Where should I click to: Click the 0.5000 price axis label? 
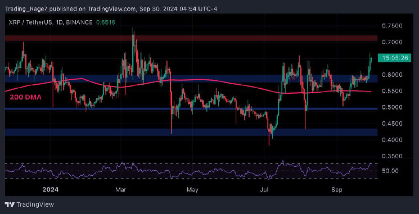point(393,107)
